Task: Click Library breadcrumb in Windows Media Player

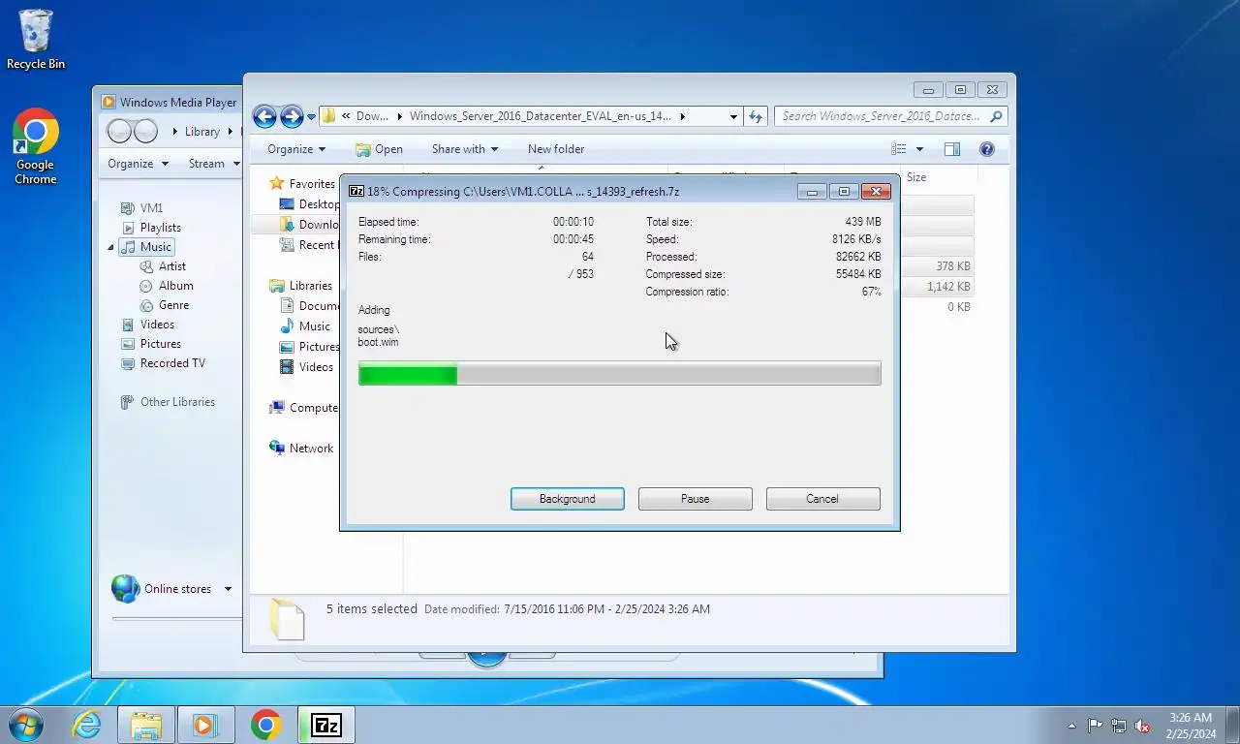Action: (202, 132)
